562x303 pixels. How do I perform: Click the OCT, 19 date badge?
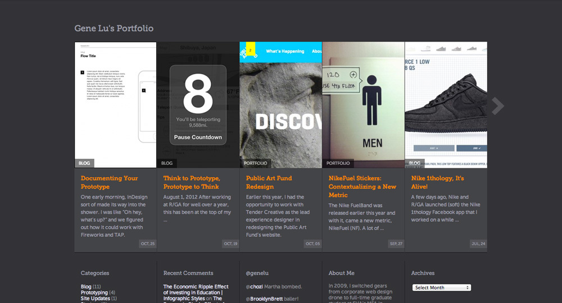[x=230, y=244]
